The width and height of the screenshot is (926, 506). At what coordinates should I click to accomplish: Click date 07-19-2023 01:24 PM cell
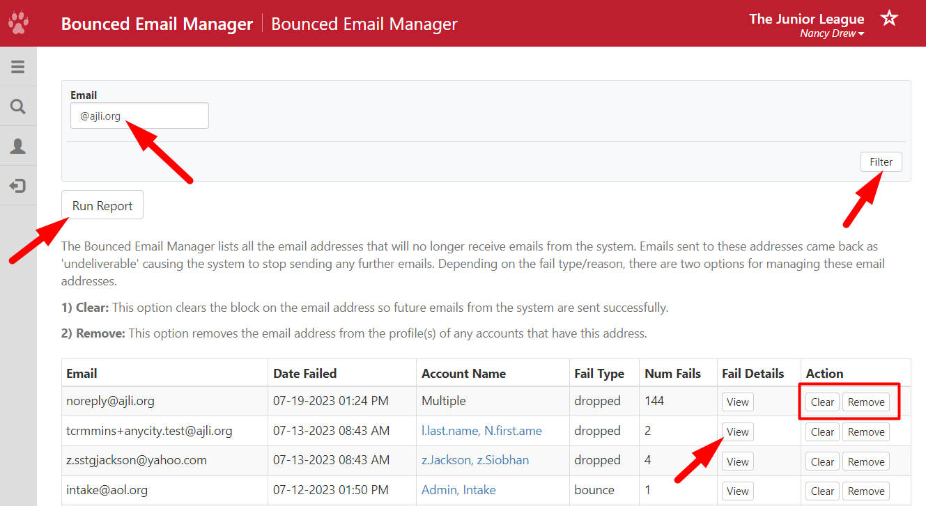click(x=342, y=402)
